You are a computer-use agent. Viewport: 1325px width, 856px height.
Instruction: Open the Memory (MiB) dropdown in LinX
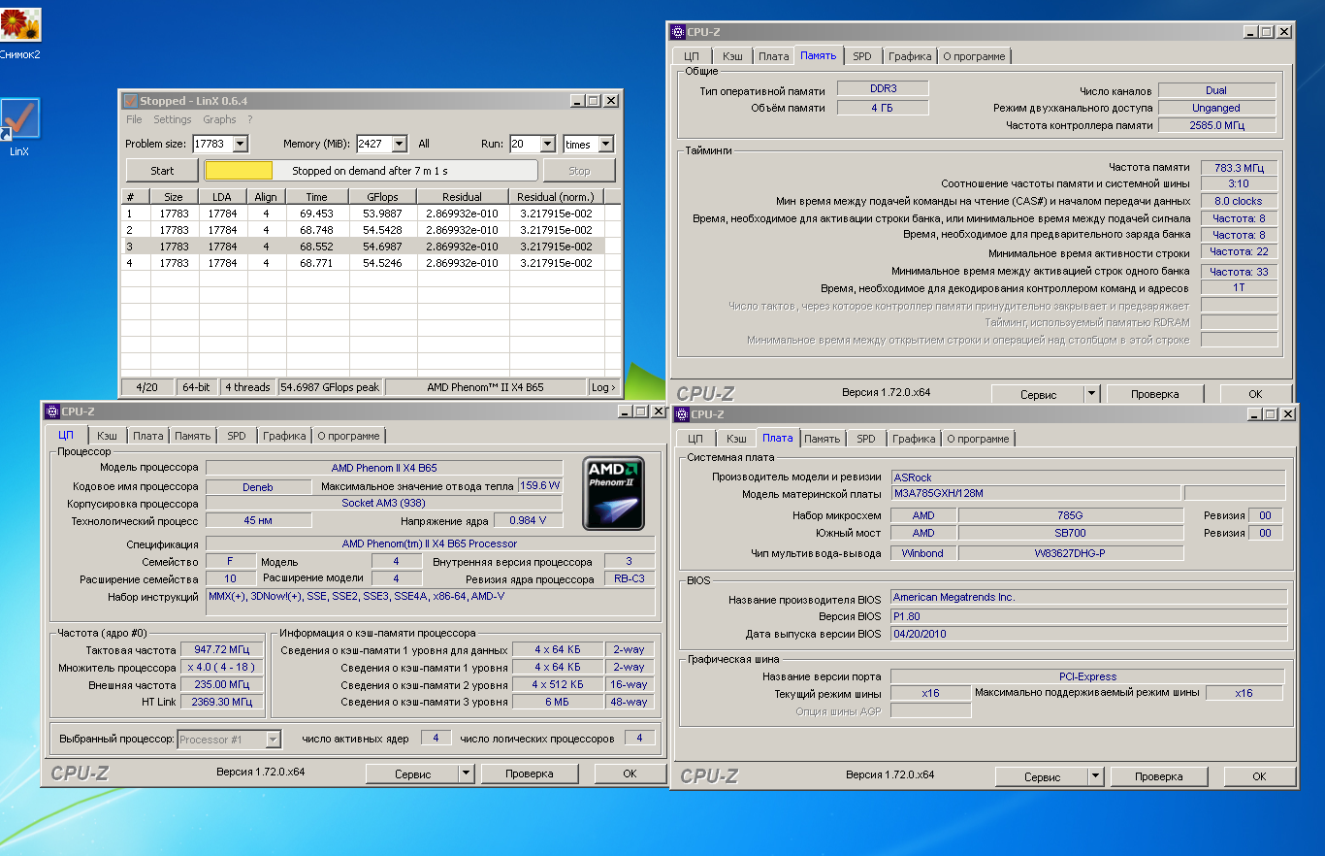(x=401, y=145)
